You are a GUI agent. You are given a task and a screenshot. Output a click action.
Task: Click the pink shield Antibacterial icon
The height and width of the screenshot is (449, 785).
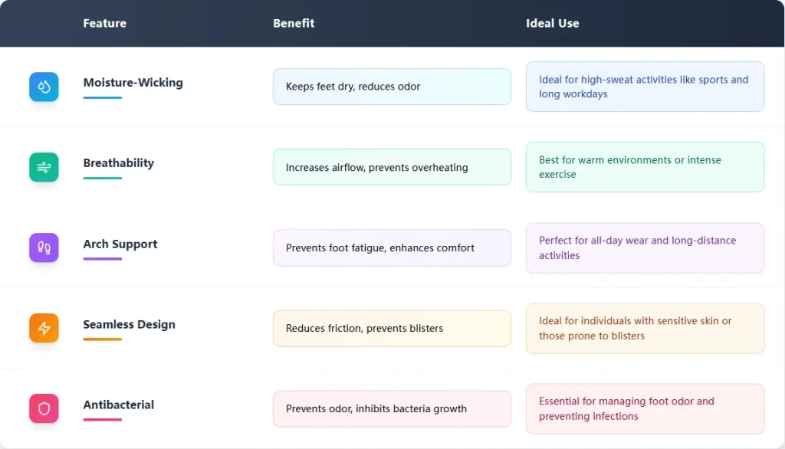(44, 408)
